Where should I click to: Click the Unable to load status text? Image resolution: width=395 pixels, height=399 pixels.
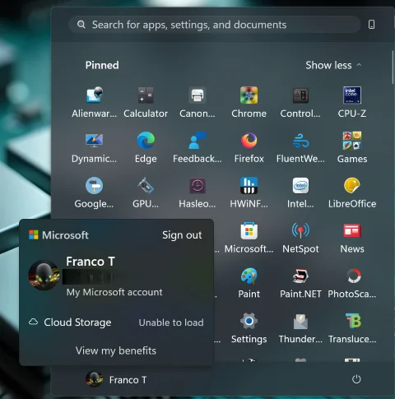point(171,322)
